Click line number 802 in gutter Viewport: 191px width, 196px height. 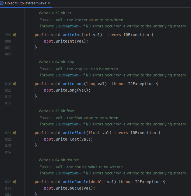pyautogui.click(x=8, y=54)
